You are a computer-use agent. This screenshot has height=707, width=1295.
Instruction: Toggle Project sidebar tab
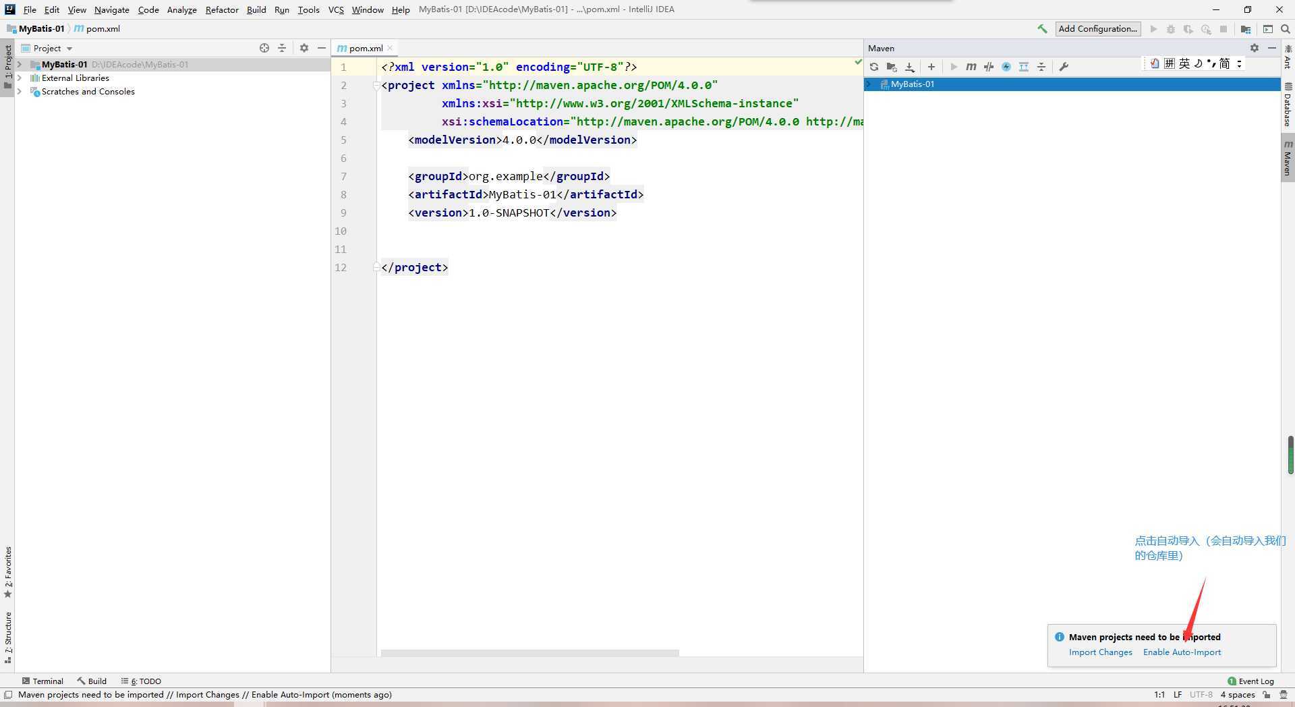[7, 67]
